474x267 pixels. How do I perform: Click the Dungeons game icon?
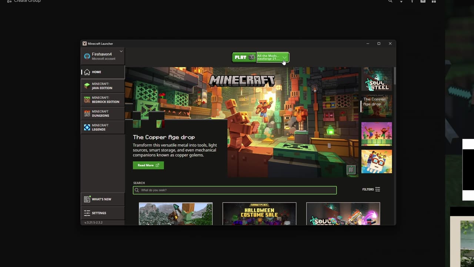click(x=87, y=113)
